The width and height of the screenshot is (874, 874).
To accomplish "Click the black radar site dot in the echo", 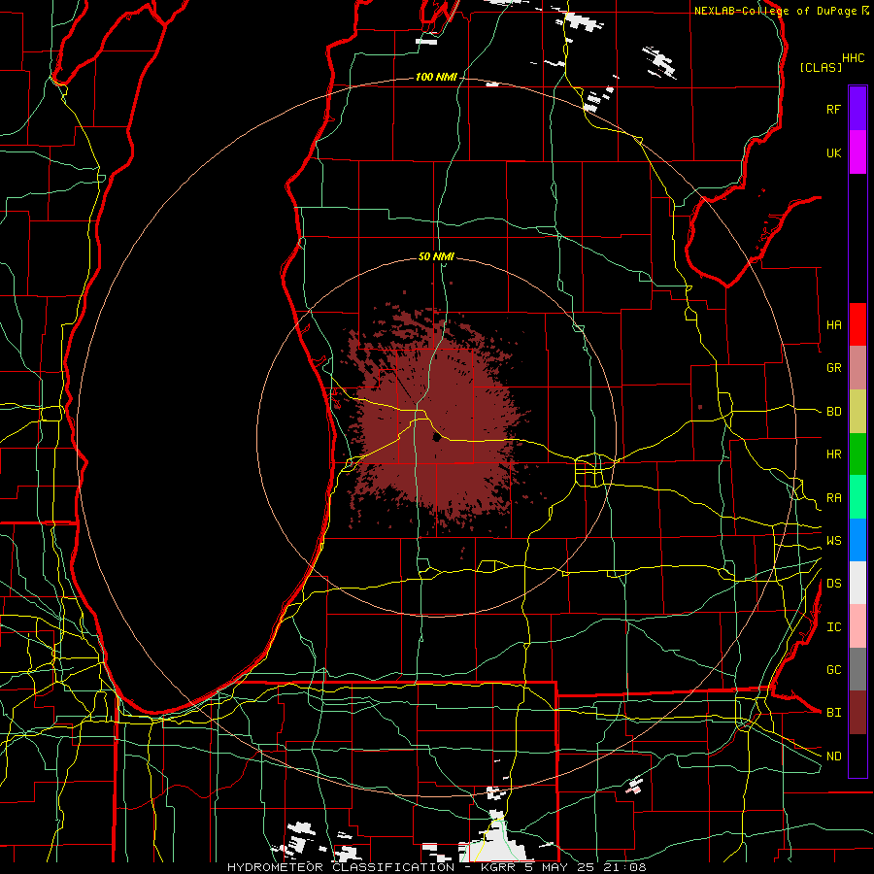I will 436,438.
